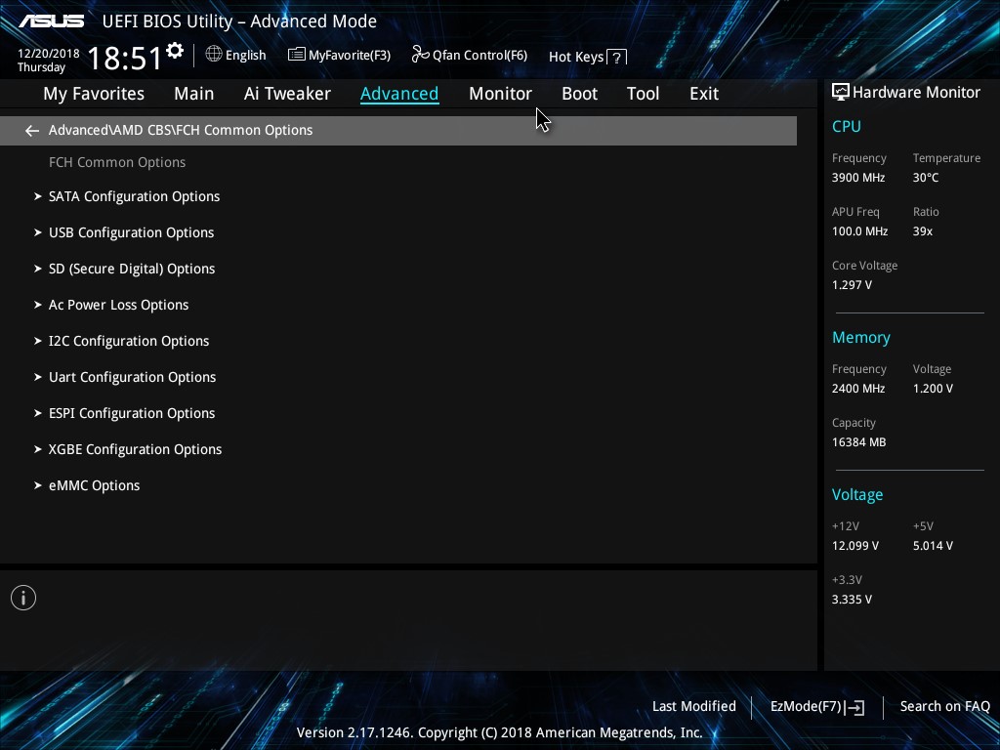Click the MyFavorite list icon

coord(297,55)
